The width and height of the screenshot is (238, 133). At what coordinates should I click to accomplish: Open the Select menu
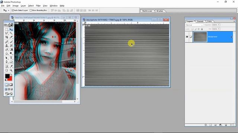tap(31, 6)
